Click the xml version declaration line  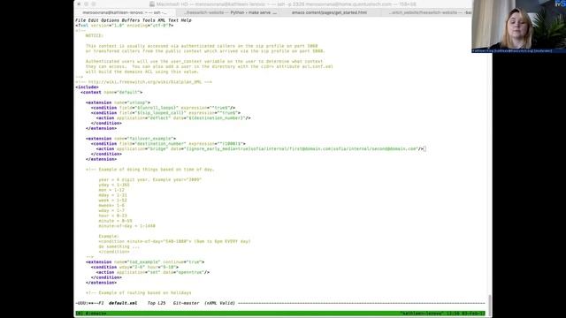coord(125,26)
